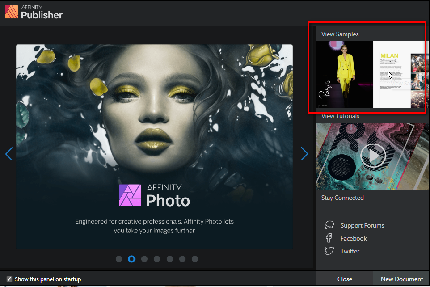
Task: Click the 'Engineered for creative professionals' banner text
Action: (x=154, y=226)
